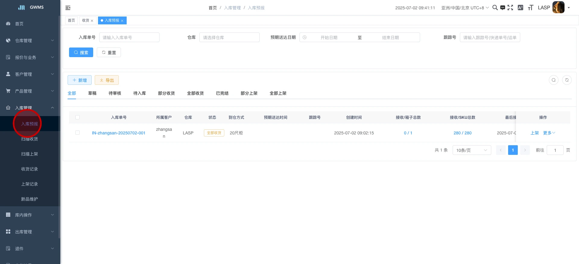Toggle fullscreen mode icon
Screen dimensions: 579x264
(x=510, y=8)
